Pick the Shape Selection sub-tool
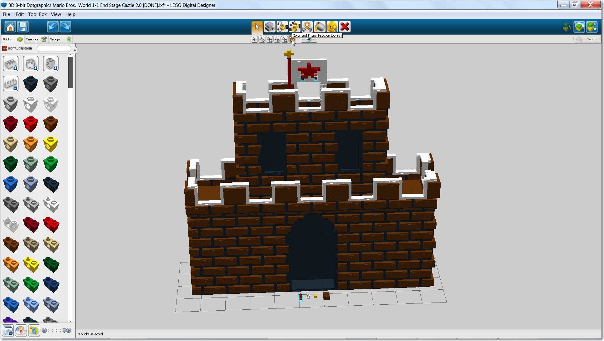This screenshot has height=341, width=604. point(284,39)
